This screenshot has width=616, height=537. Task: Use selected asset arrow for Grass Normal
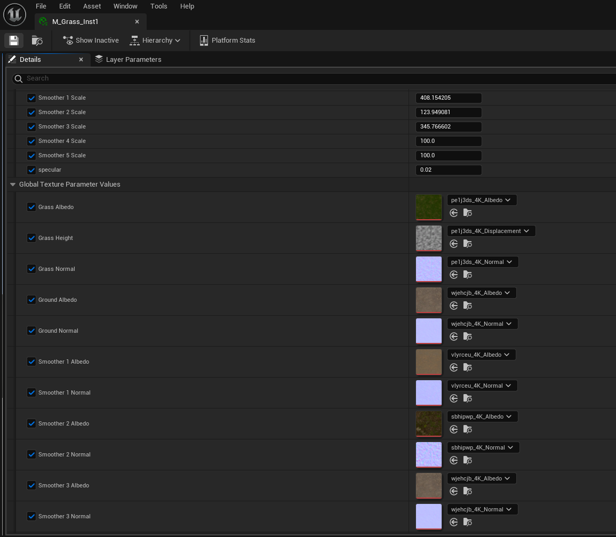click(x=454, y=275)
